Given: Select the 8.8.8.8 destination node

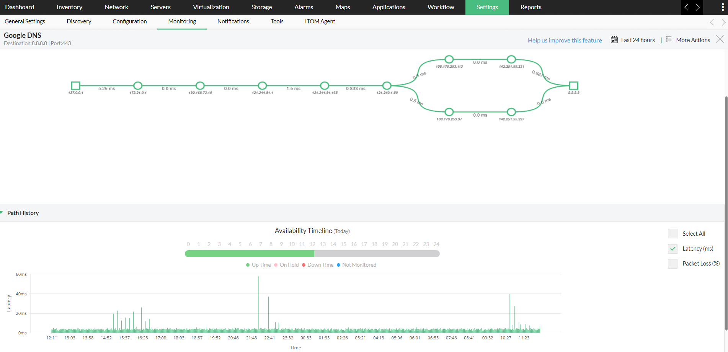Looking at the screenshot, I should pos(573,86).
